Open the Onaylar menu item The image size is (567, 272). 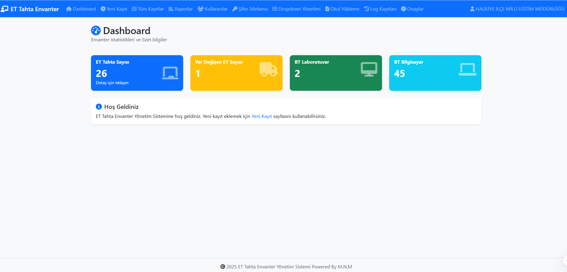(412, 9)
